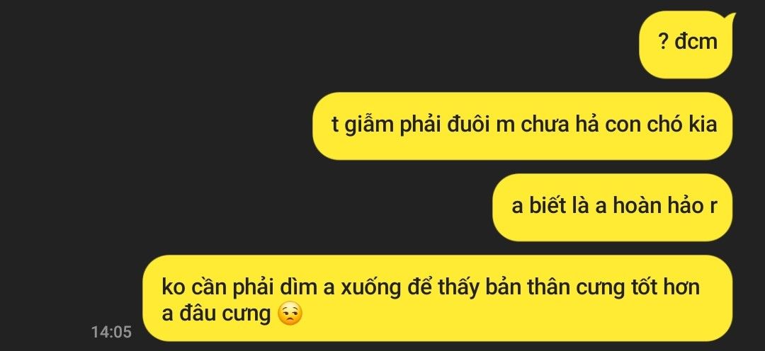Click the pointed tail of the top bubble
765x351 pixels.
pos(730,20)
